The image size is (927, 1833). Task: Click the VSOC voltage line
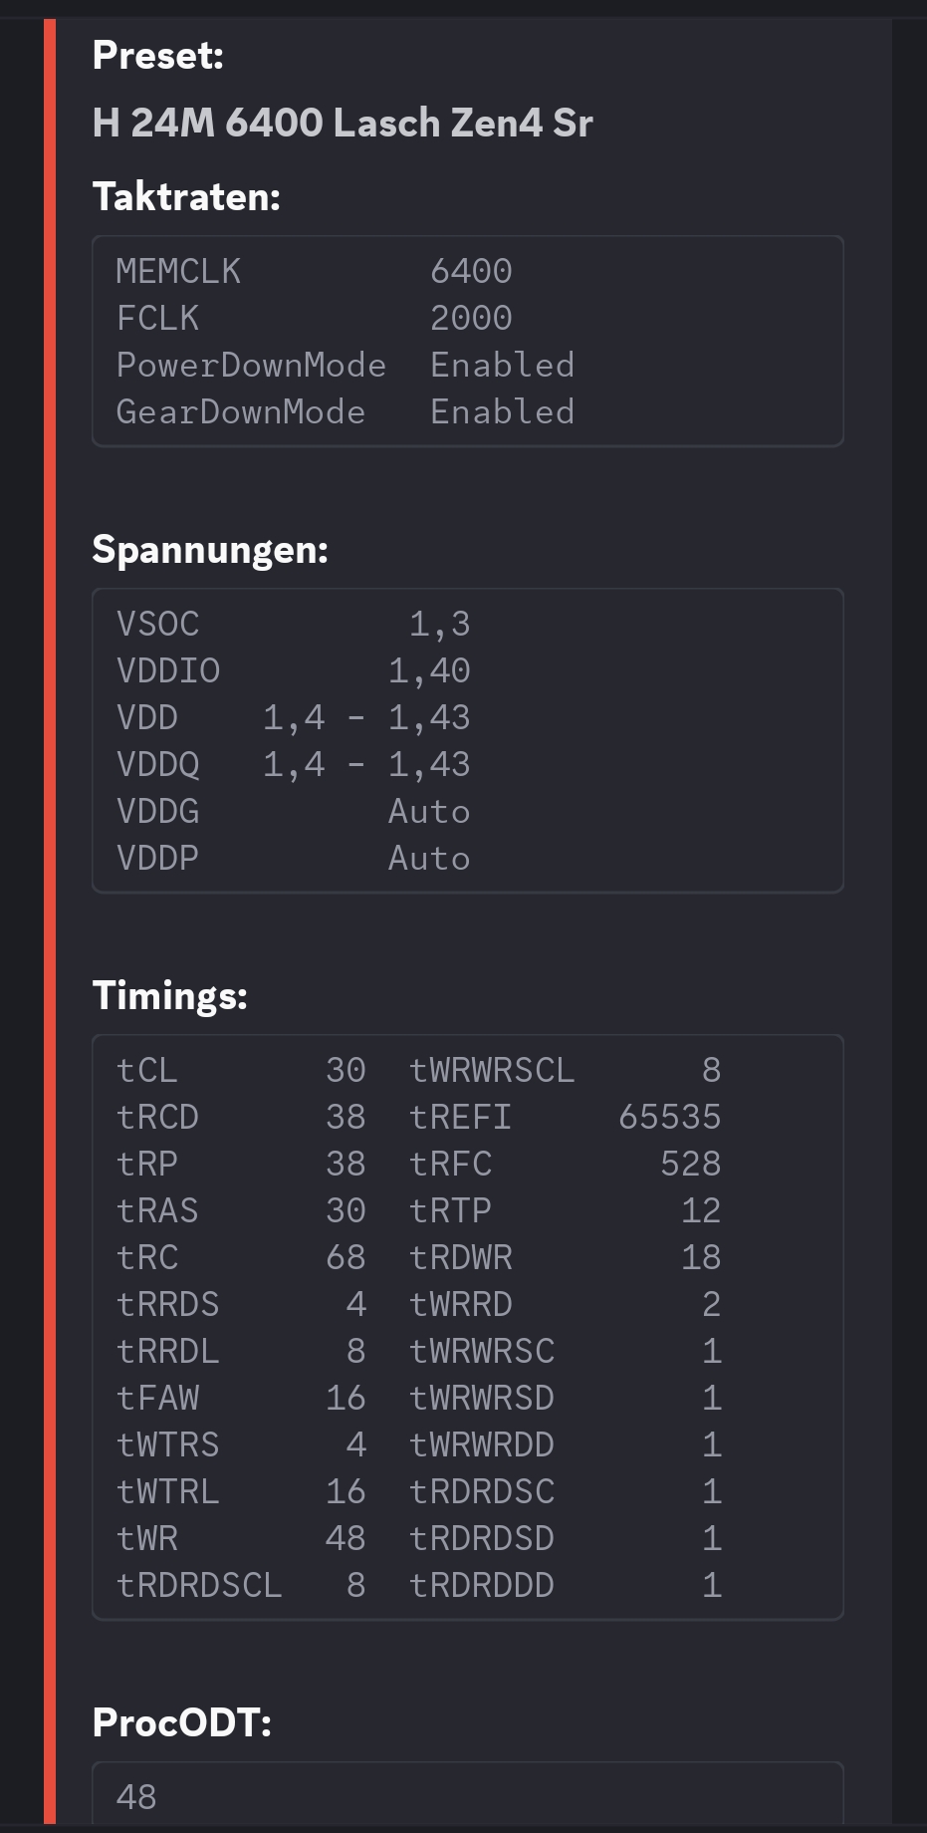(x=293, y=624)
